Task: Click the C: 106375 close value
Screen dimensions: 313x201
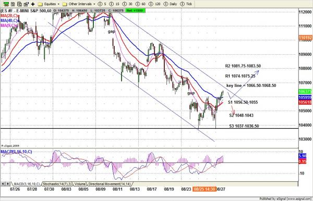Action: [x=116, y=10]
